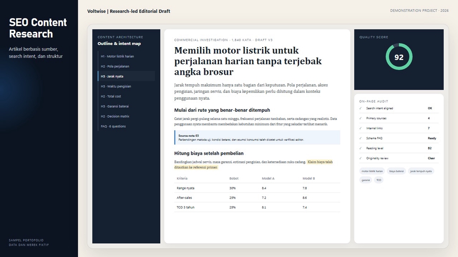The image size is (458, 257).
Task: Click the biaya baterai keyword tag
Action: 396,171
